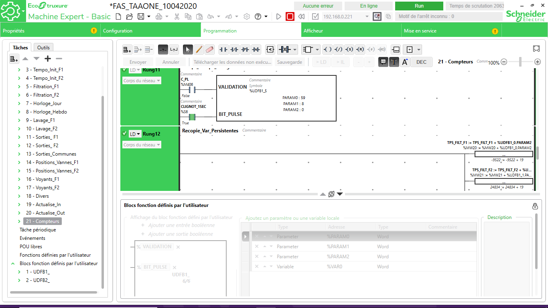
Task: Click the fullscreen editor icon
Action: tap(536, 49)
